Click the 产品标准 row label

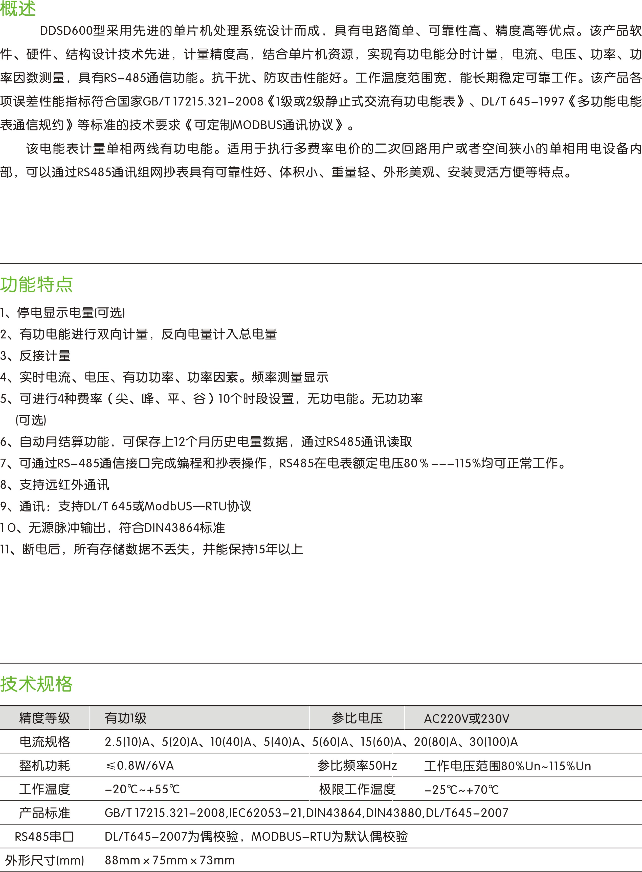point(44,813)
